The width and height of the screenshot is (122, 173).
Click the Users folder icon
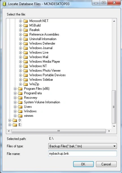(20, 107)
